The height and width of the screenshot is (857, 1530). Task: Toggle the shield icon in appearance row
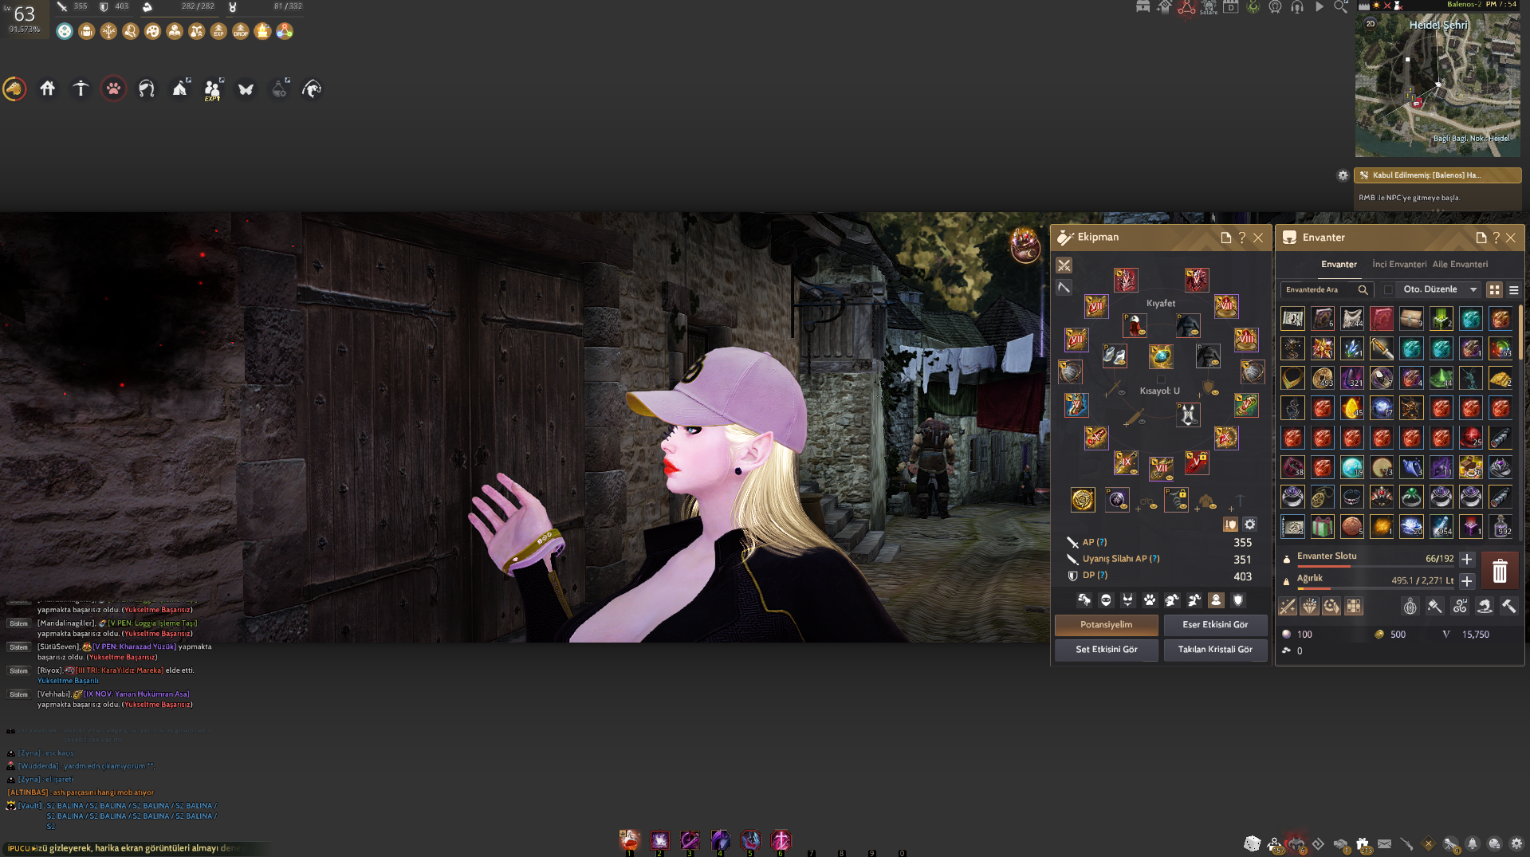click(x=1238, y=600)
